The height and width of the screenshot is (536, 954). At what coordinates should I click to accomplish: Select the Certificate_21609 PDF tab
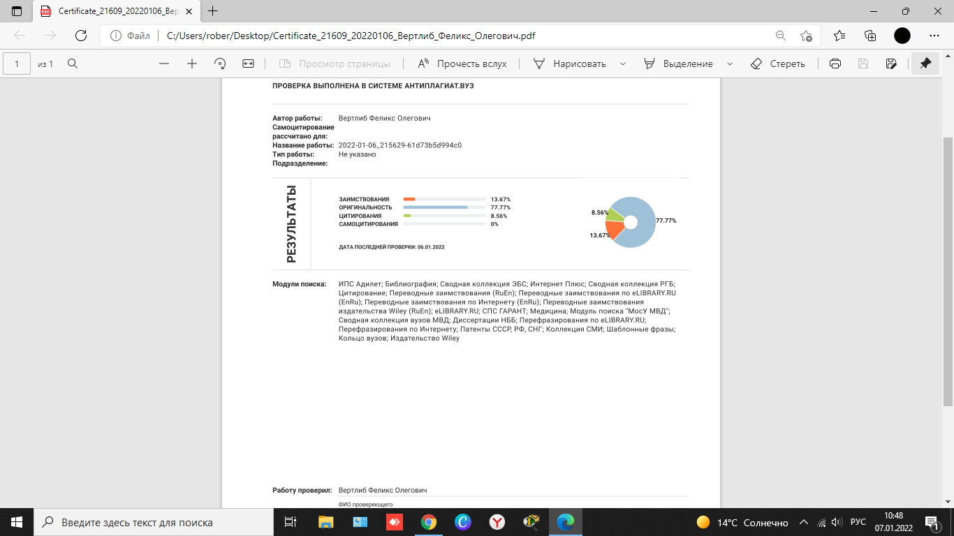pyautogui.click(x=117, y=11)
